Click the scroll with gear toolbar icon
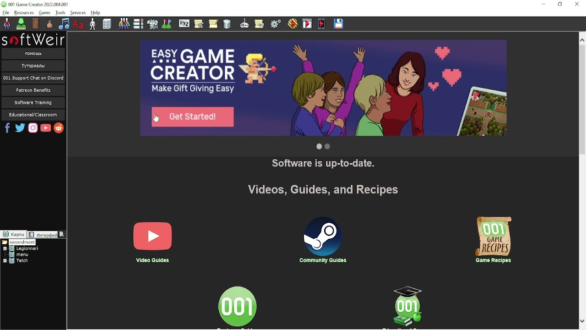The height and width of the screenshot is (330, 586). [x=199, y=24]
